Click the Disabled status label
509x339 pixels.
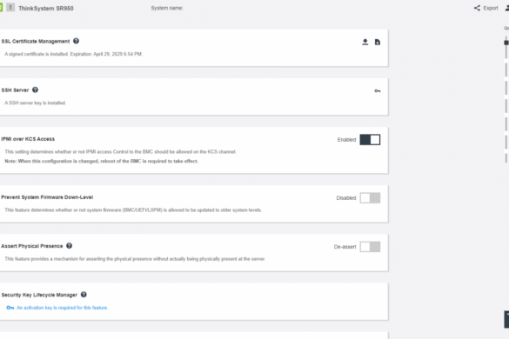[x=346, y=198]
